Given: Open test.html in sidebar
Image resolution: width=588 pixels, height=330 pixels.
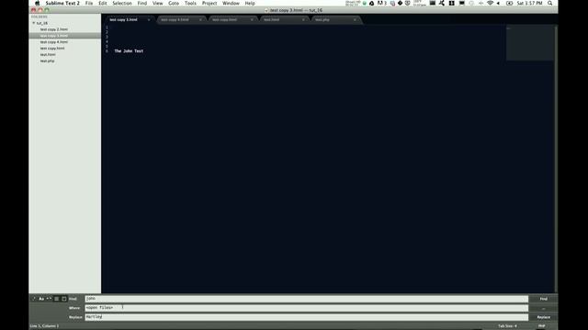Looking at the screenshot, I should (48, 55).
